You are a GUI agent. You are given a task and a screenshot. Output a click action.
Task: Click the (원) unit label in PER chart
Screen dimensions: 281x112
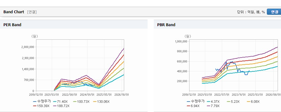click(x=35, y=36)
